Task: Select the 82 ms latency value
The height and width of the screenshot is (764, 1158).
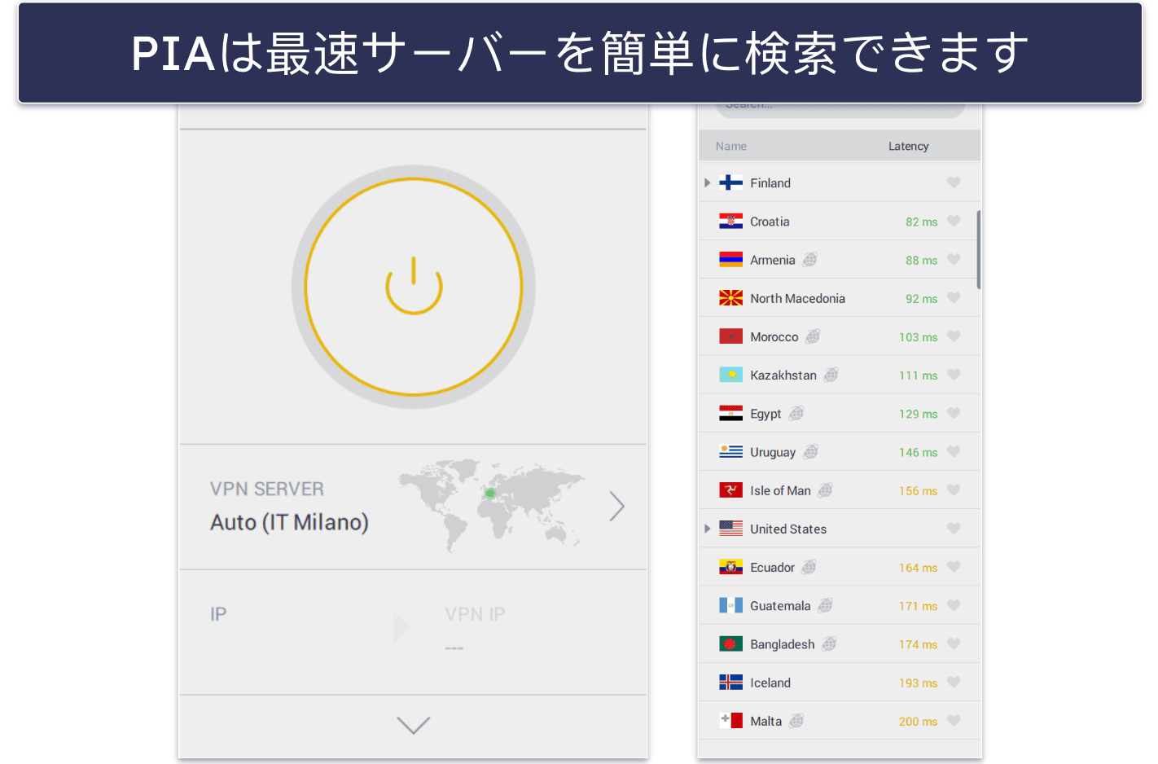Action: 921,222
